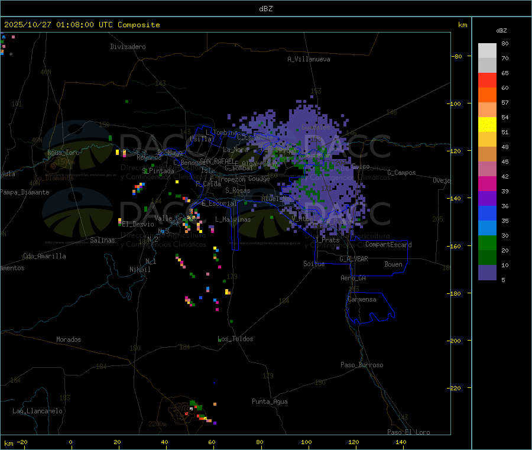The image size is (532, 450).
Task: Choose the purple 5 dBZ legend swatch
Action: [x=487, y=272]
